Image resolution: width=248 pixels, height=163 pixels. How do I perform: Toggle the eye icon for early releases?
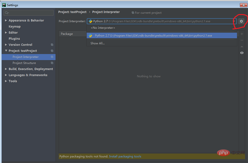242,53
